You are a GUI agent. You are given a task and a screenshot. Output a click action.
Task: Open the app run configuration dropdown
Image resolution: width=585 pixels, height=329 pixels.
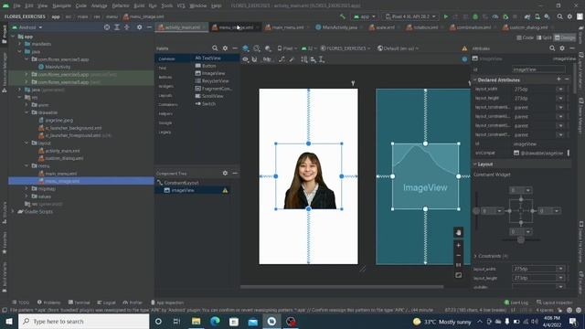(x=365, y=16)
